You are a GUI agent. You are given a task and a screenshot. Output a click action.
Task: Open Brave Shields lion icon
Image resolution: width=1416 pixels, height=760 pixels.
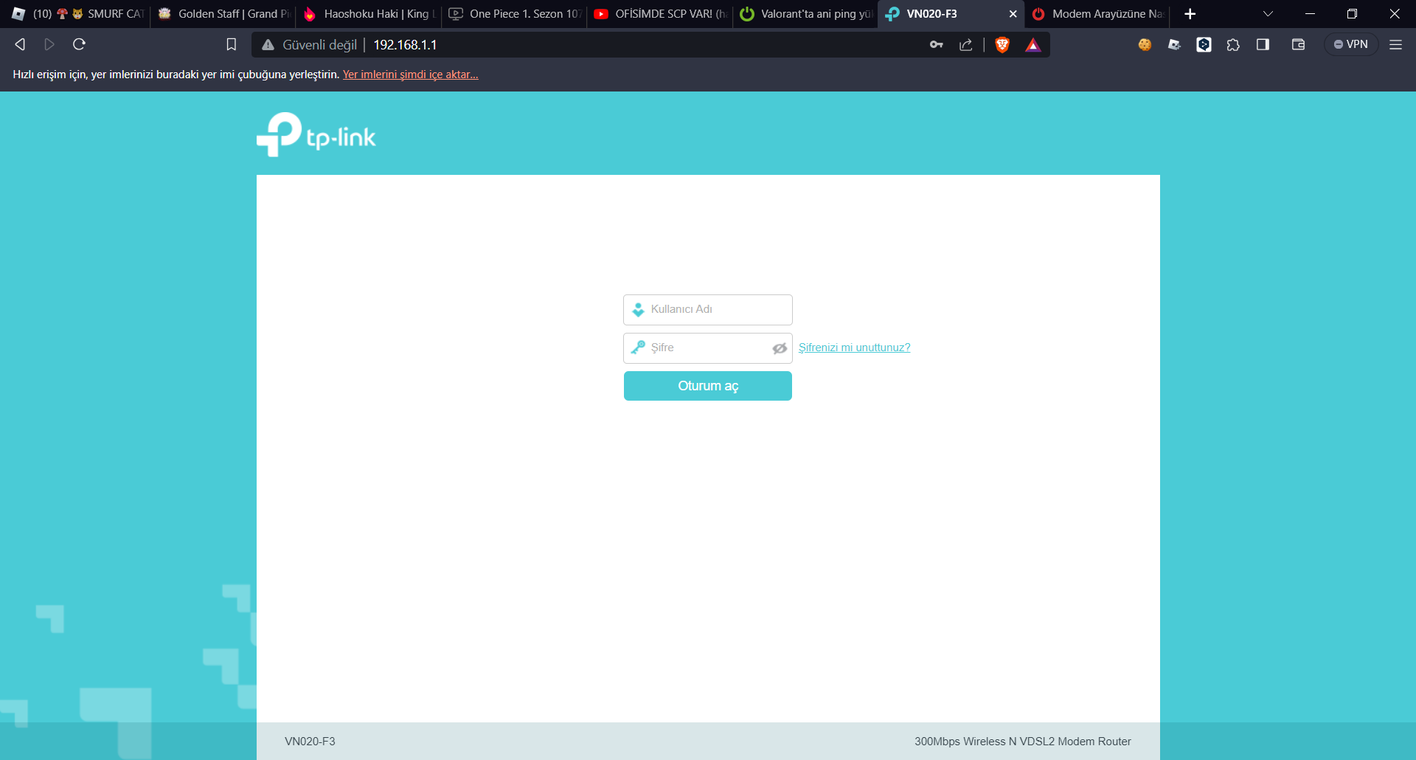tap(1002, 45)
